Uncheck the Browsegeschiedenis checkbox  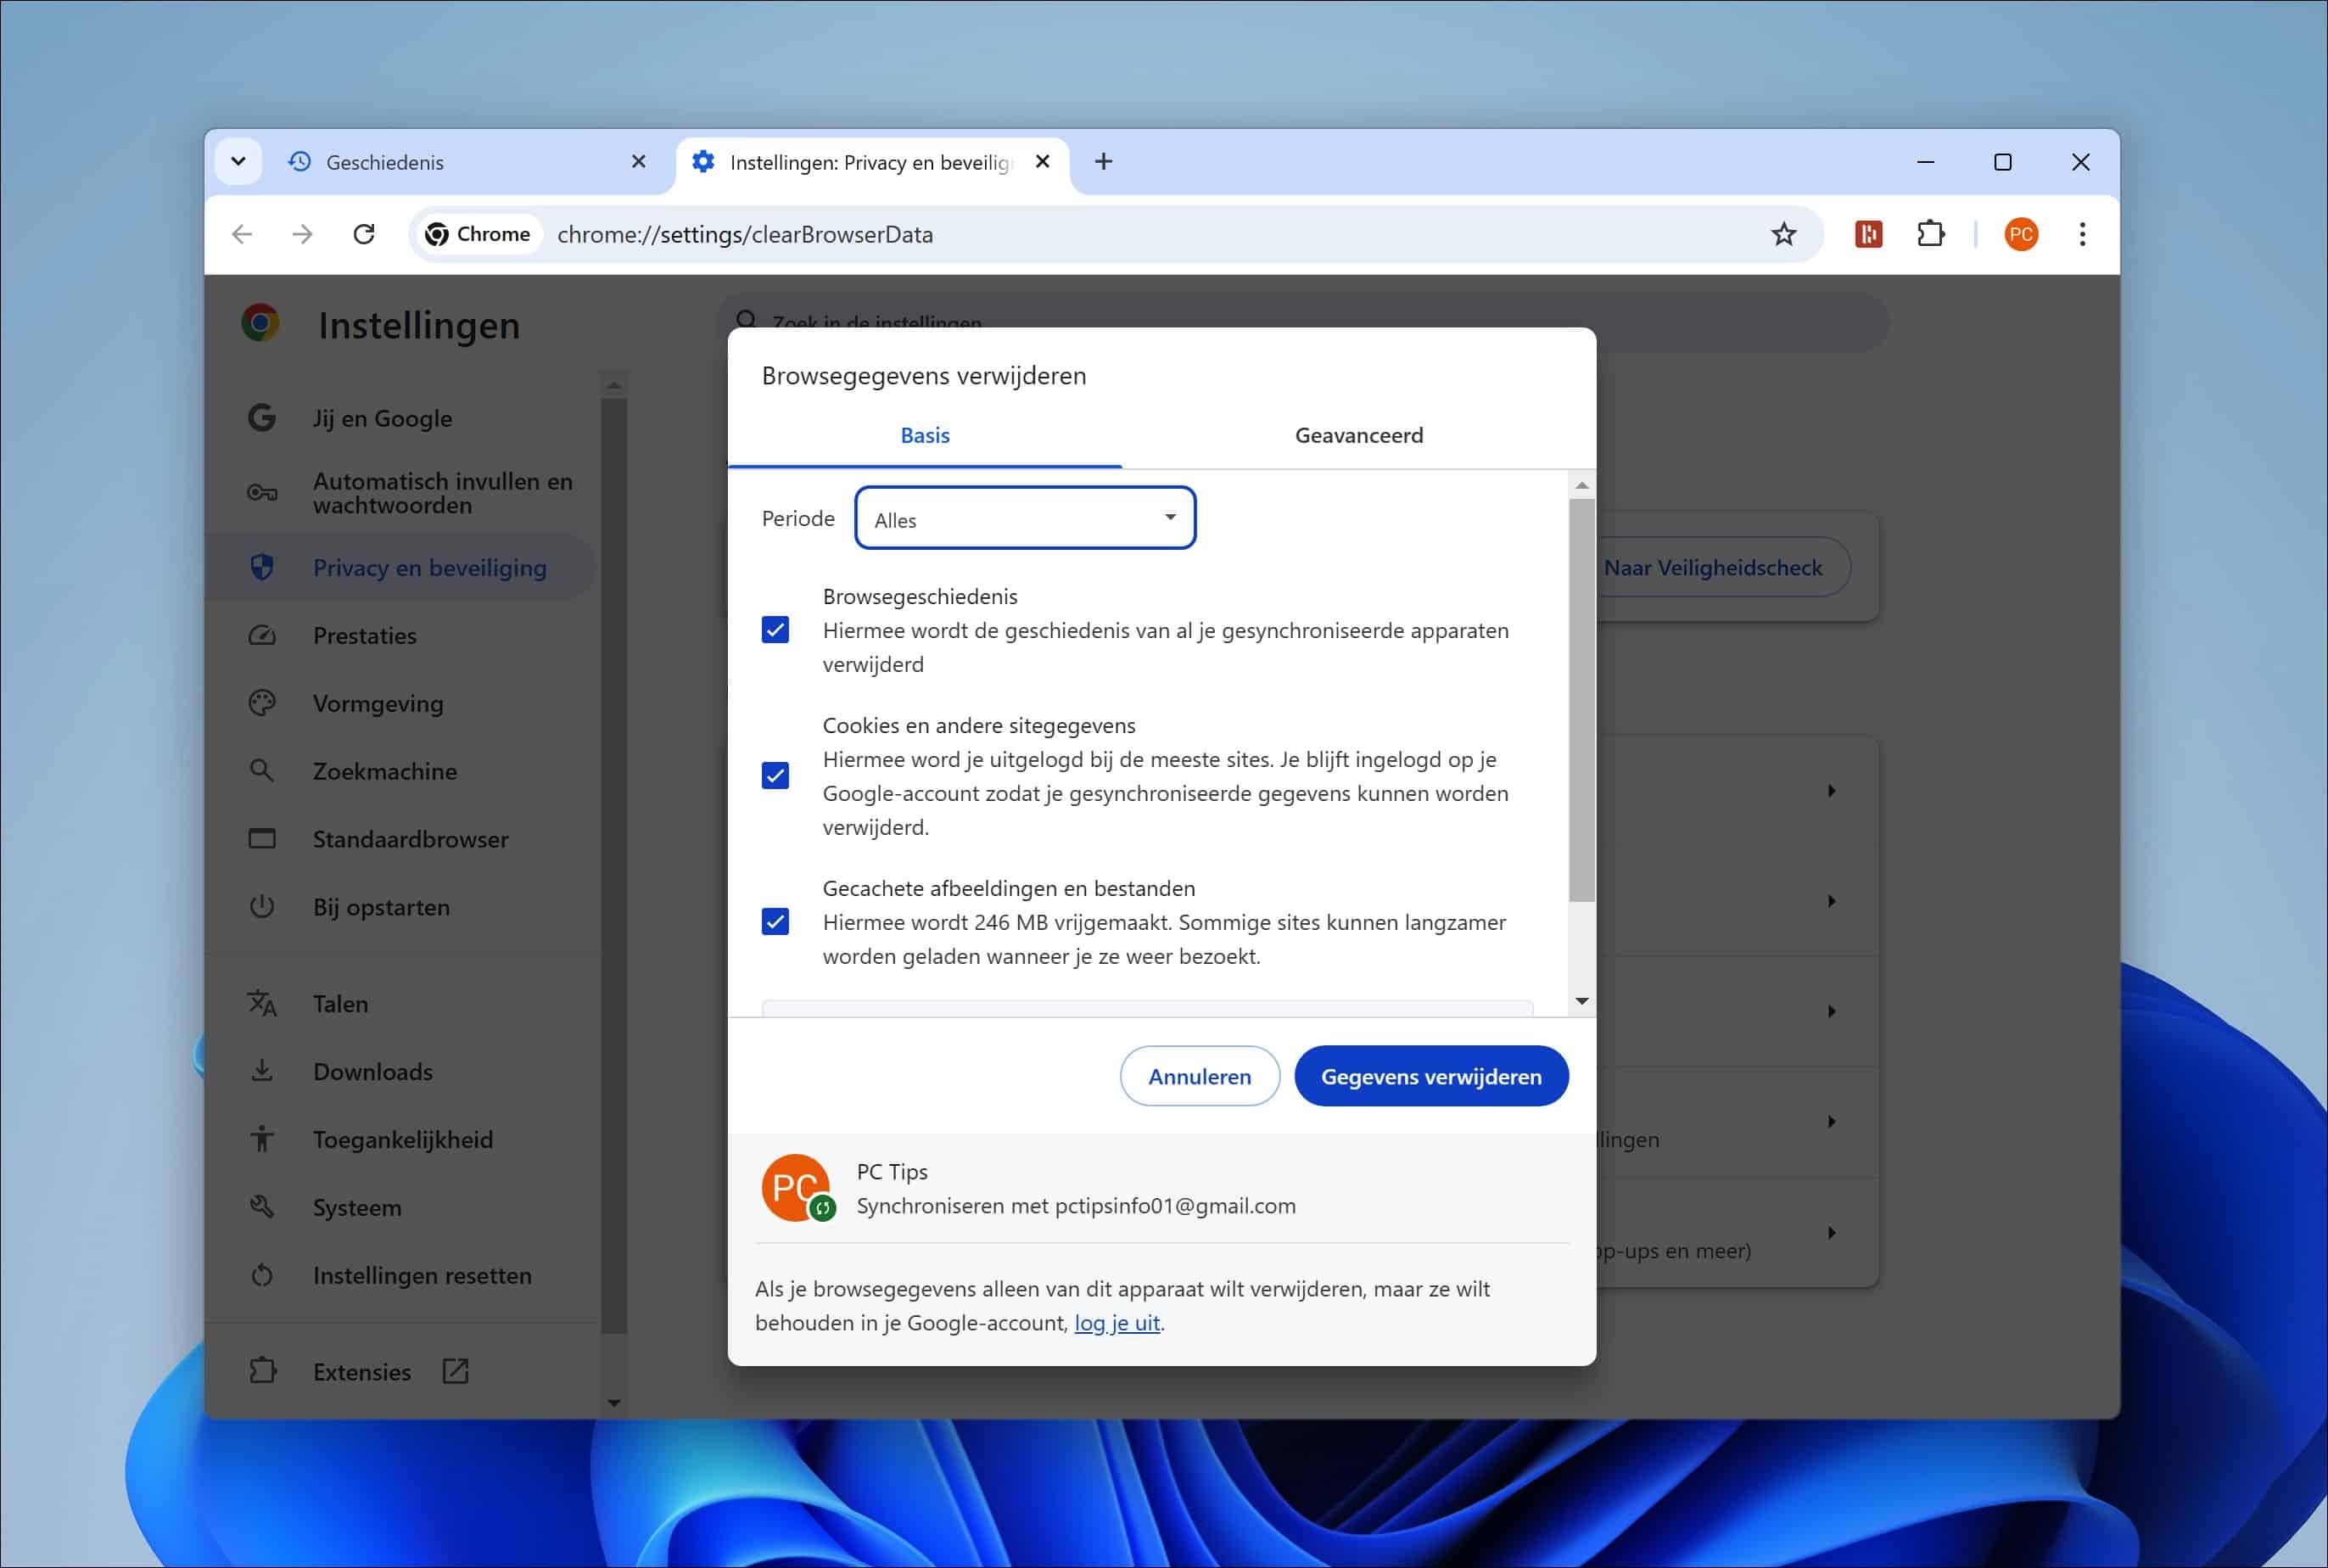coord(776,630)
